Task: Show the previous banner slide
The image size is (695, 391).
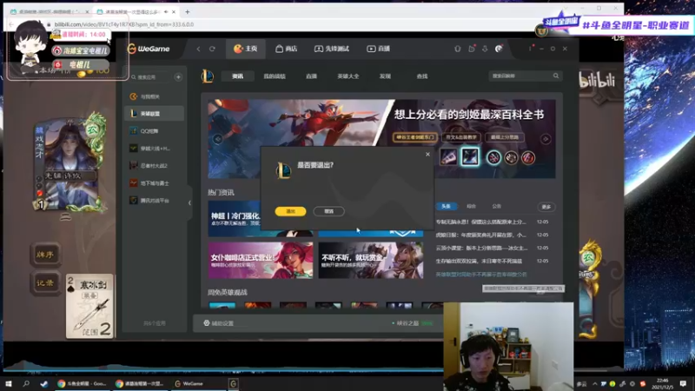Action: (x=218, y=139)
